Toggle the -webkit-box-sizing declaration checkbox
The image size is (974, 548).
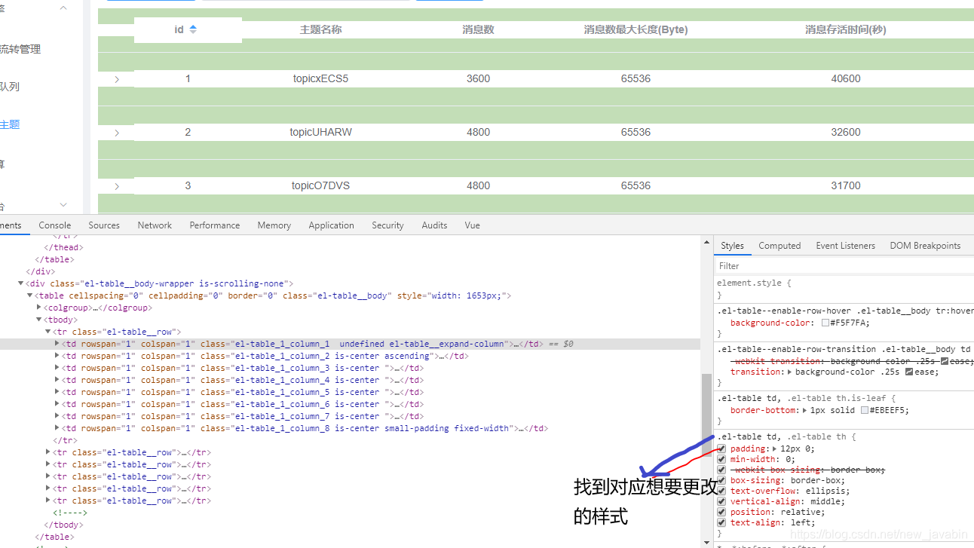coord(721,470)
